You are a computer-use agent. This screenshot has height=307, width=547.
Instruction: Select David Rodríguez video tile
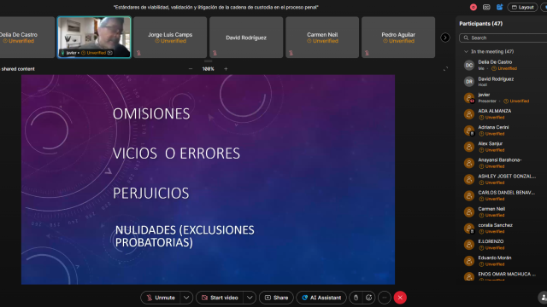pyautogui.click(x=246, y=37)
